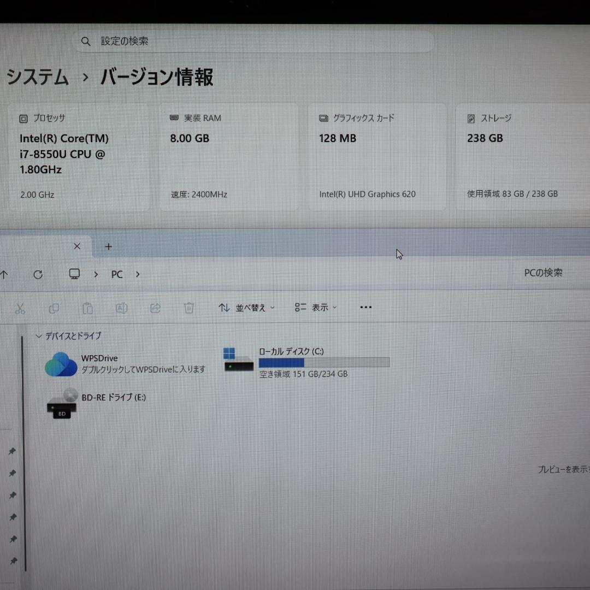590x590 pixels.
Task: Select the WPSDrive cloud icon
Action: (61, 364)
